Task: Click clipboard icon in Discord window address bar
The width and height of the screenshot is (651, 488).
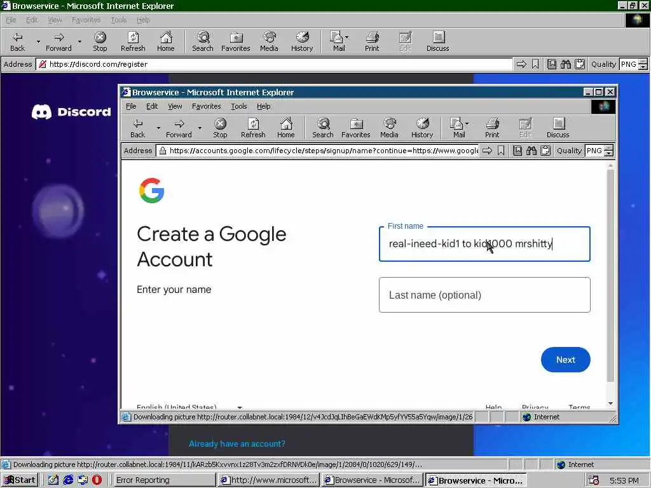Action: click(x=580, y=64)
